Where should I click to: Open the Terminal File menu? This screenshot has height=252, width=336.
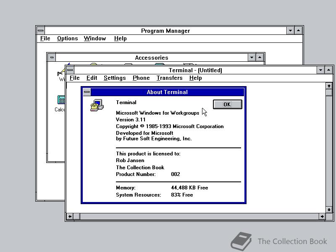(75, 78)
